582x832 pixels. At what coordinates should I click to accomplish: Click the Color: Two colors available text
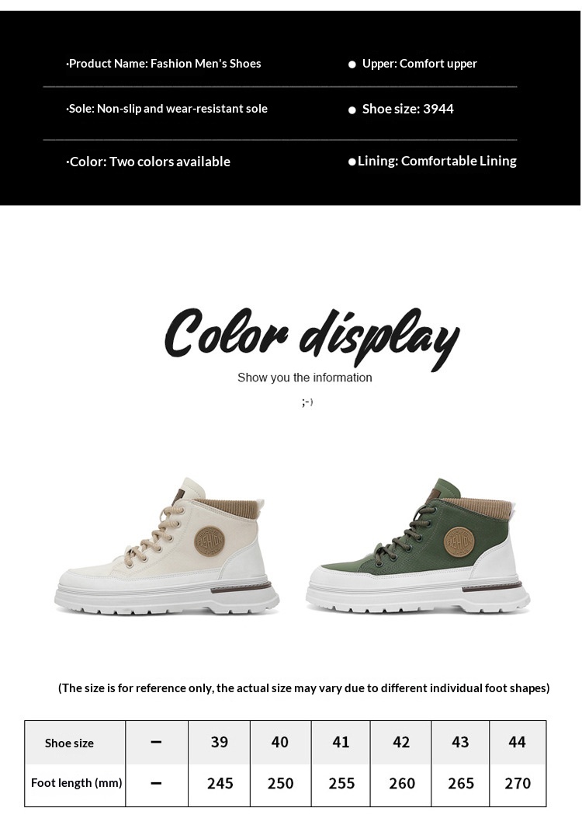(x=148, y=162)
